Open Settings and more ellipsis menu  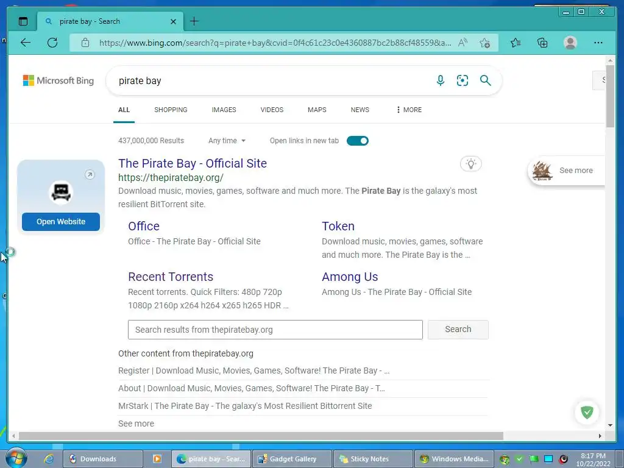[598, 43]
